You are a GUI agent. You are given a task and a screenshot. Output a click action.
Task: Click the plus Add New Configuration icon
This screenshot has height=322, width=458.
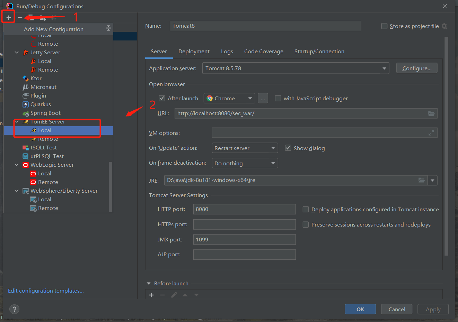[x=9, y=17]
